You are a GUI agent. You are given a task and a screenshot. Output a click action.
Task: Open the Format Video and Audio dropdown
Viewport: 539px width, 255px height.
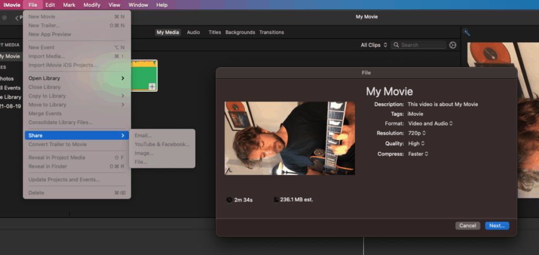tap(431, 123)
